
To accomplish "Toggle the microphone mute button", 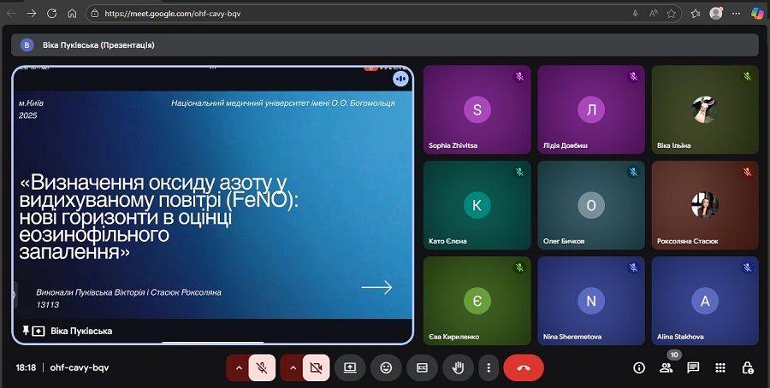I will pyautogui.click(x=263, y=367).
